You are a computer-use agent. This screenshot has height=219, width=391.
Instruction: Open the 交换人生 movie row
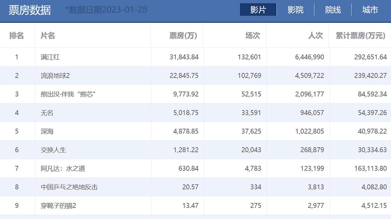point(53,150)
